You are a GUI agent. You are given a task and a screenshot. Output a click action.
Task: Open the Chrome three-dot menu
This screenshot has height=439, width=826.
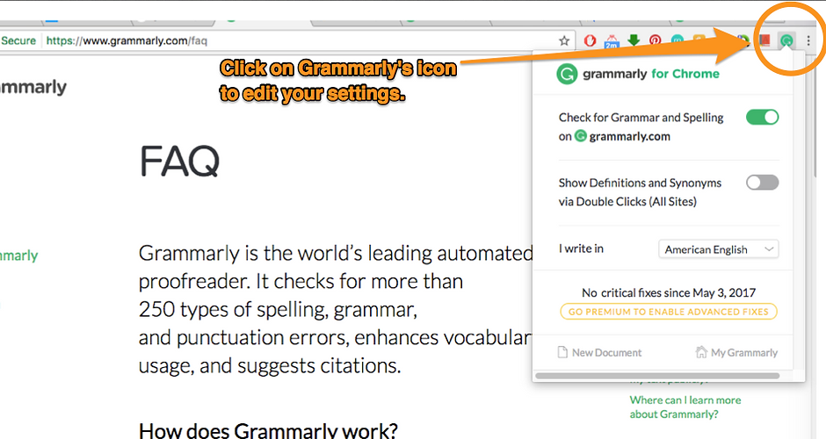point(808,40)
